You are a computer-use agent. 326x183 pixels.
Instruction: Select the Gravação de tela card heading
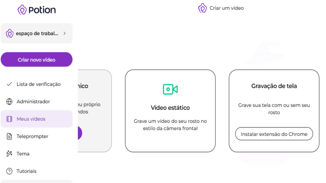point(274,86)
